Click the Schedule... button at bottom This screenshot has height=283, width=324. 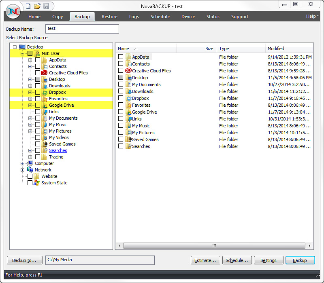click(237, 260)
